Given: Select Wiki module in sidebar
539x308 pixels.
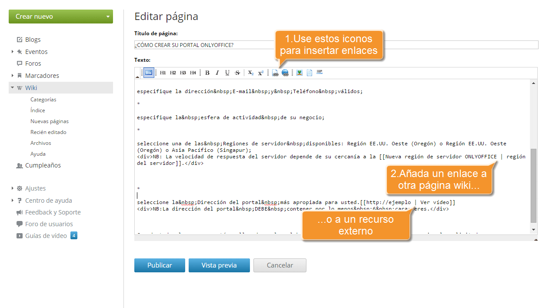Looking at the screenshot, I should coord(31,88).
